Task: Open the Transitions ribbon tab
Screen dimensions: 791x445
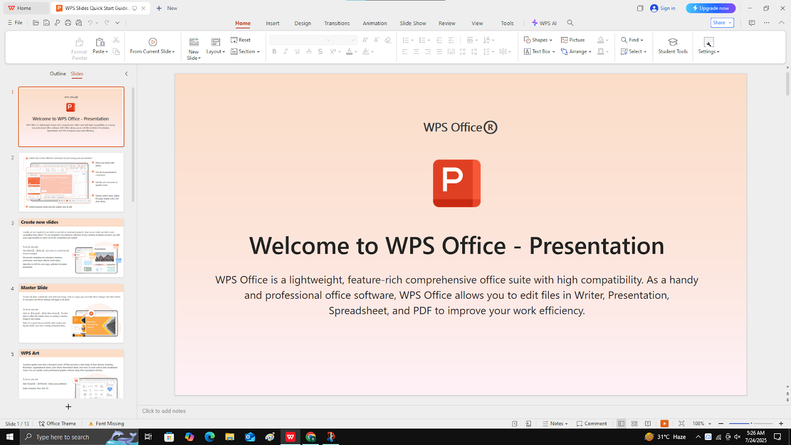Action: click(337, 23)
